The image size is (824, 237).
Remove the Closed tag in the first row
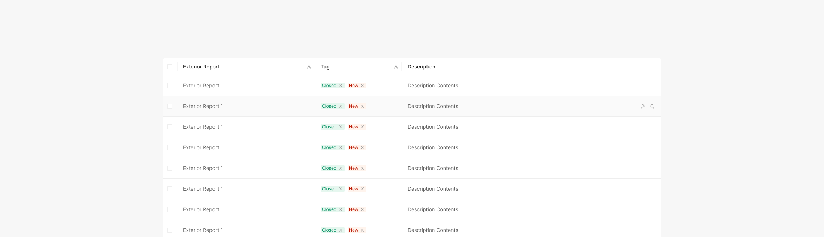point(341,86)
